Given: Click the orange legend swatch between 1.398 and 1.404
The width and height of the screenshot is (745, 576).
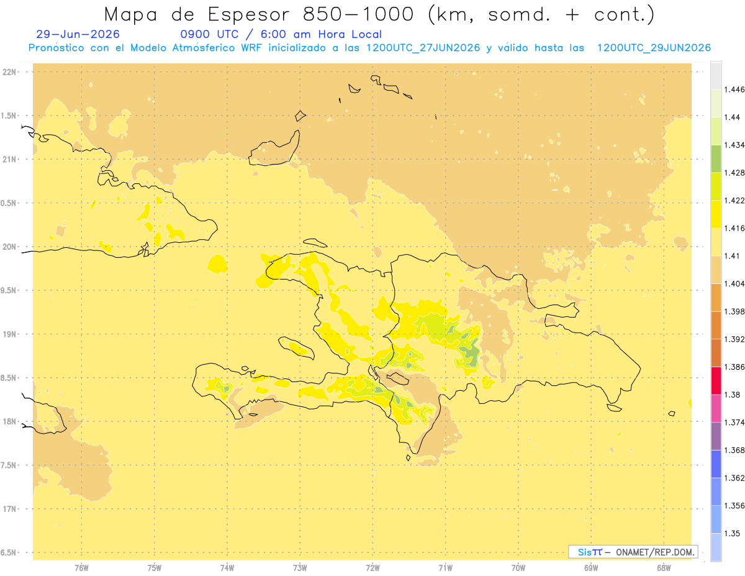Looking at the screenshot, I should [x=716, y=297].
